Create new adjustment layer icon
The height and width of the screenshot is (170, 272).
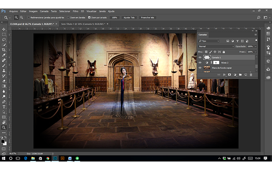pos(235,75)
